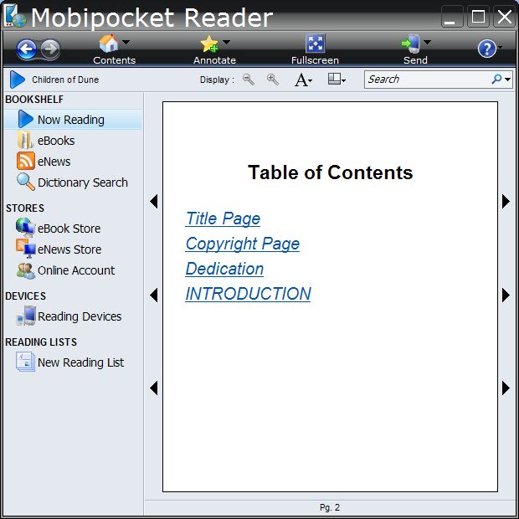This screenshot has width=519, height=519.
Task: Click the top previous-page arrow
Action: [153, 201]
